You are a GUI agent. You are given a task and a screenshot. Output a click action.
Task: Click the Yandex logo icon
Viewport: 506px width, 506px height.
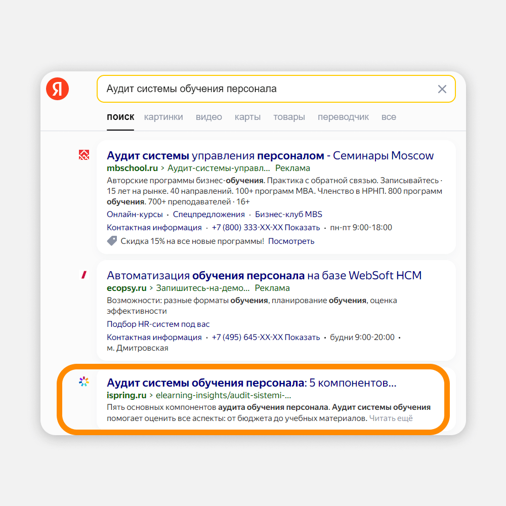[x=57, y=89]
